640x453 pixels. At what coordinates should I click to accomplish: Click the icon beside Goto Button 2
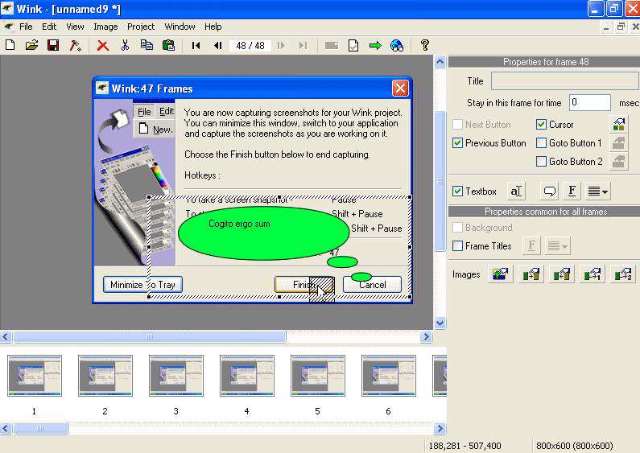[x=619, y=161]
